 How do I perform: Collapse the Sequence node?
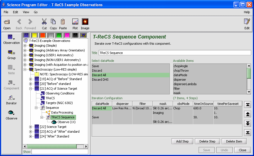[x=36, y=108]
